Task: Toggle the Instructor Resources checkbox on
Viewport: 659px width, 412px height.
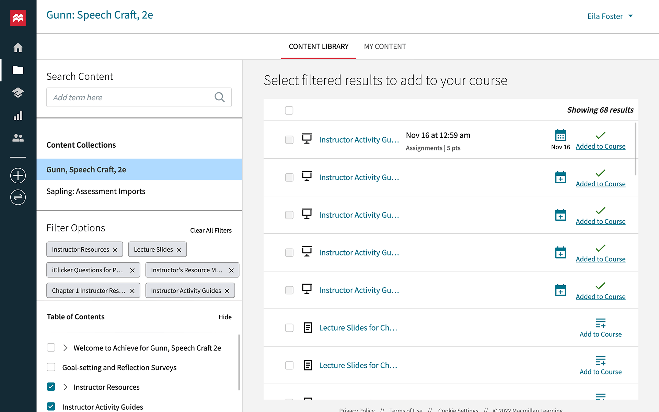Action: [51, 387]
